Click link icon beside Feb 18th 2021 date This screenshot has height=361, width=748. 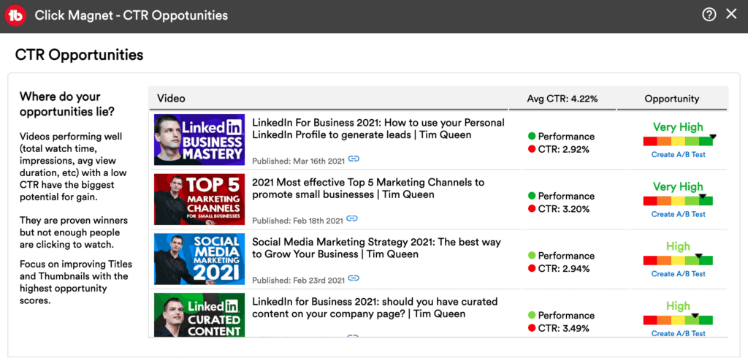point(352,218)
